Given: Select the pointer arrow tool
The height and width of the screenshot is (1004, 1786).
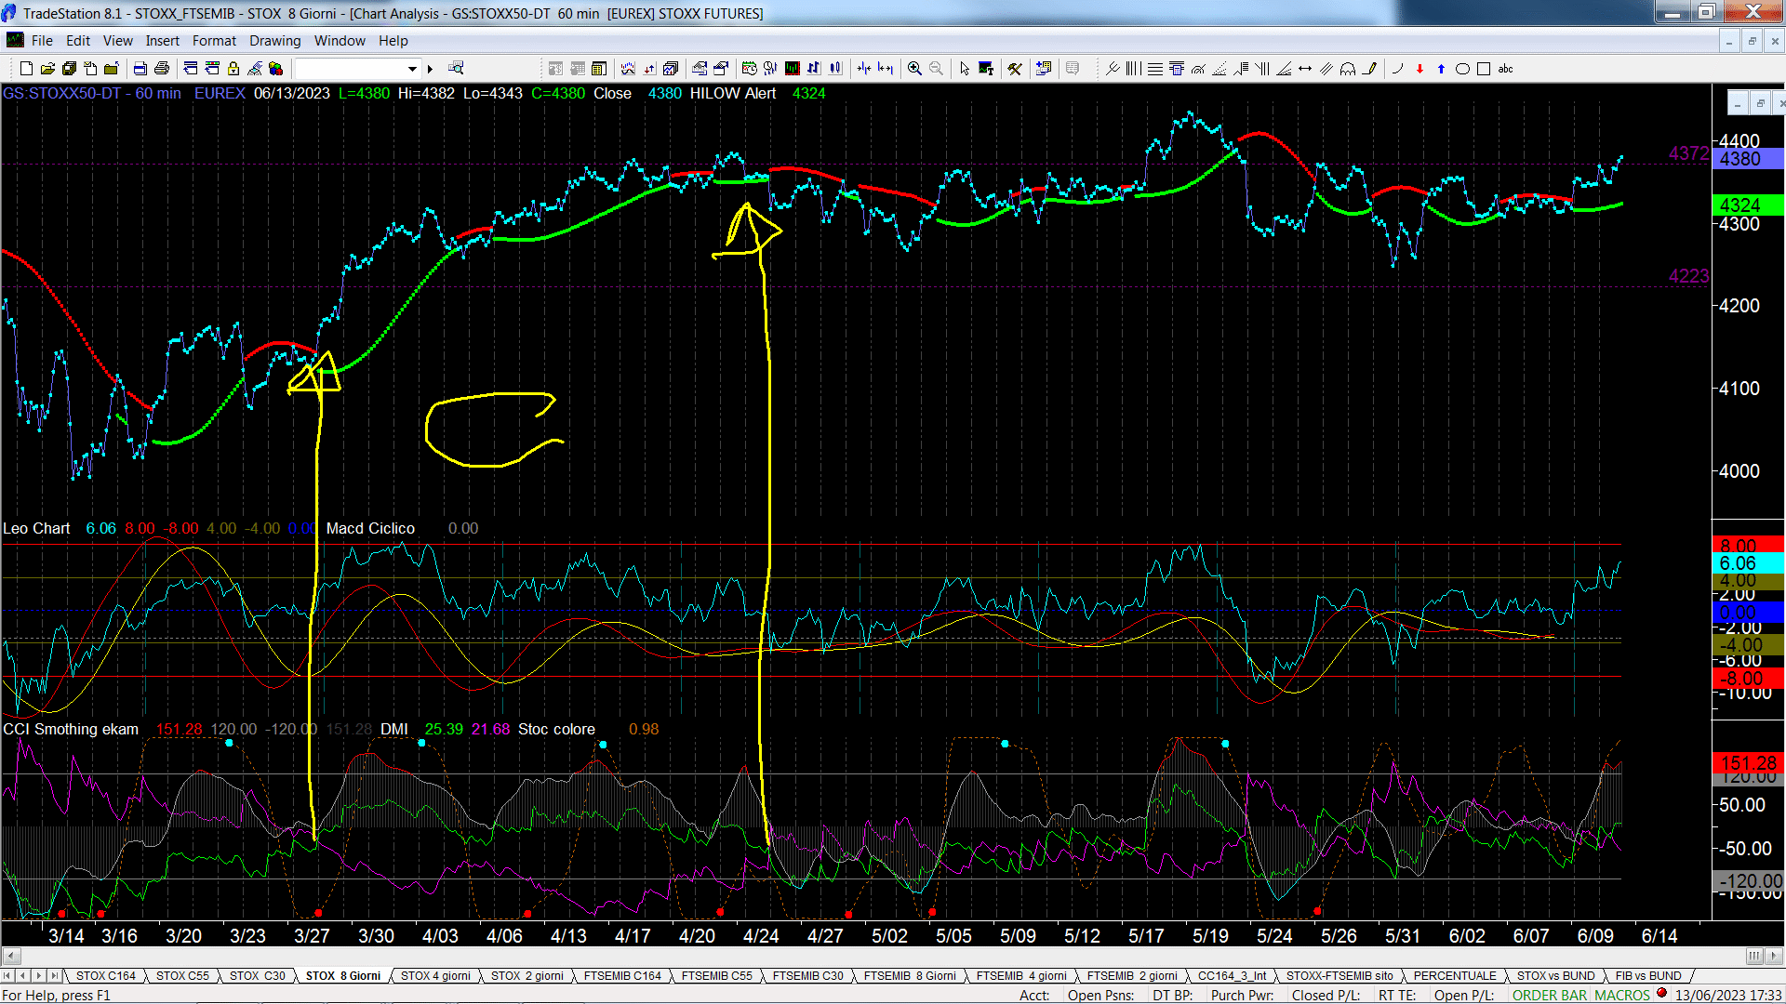Looking at the screenshot, I should click(964, 69).
